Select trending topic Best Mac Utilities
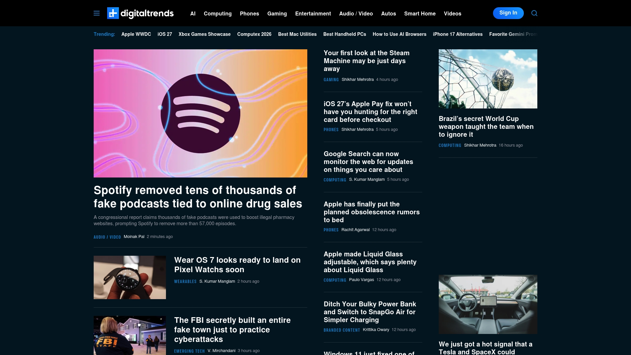This screenshot has height=355, width=631. pos(297,34)
